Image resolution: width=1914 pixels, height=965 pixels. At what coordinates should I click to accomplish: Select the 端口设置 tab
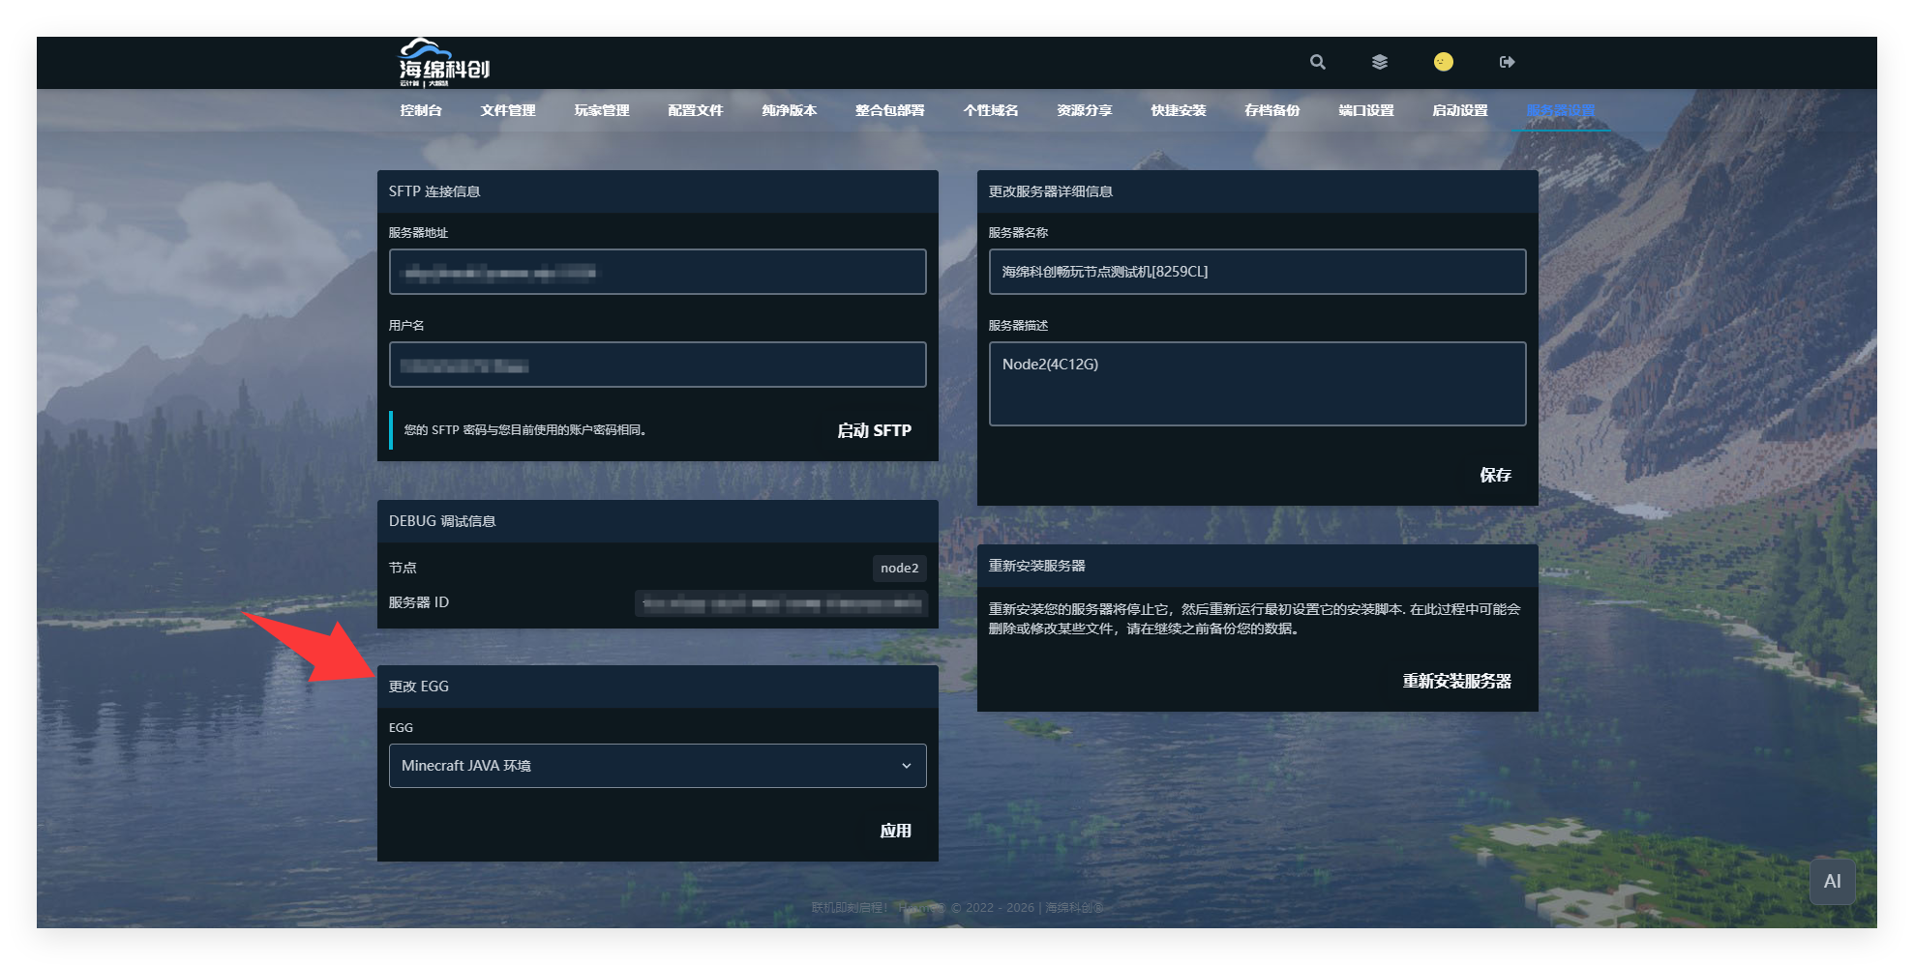coord(1365,110)
